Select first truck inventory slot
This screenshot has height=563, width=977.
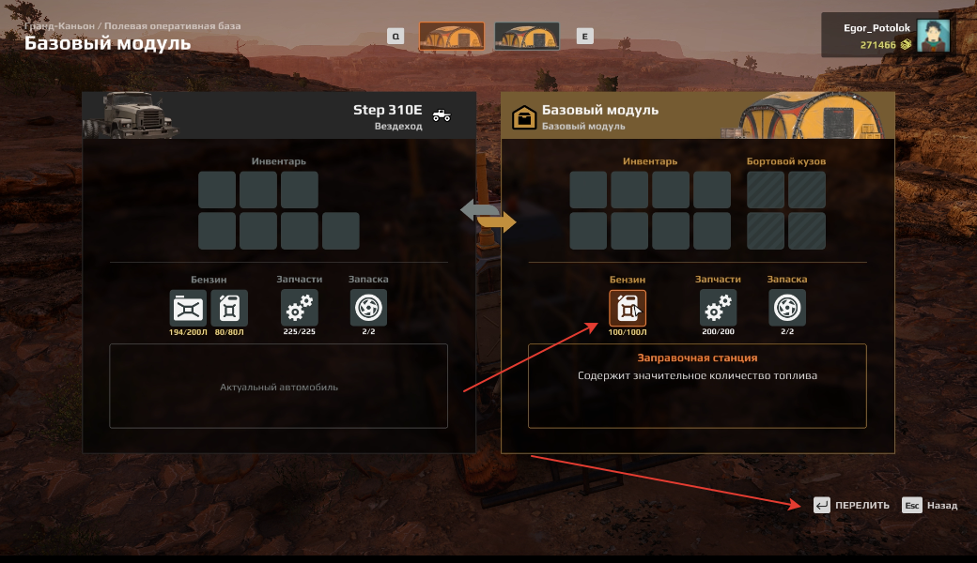click(217, 190)
